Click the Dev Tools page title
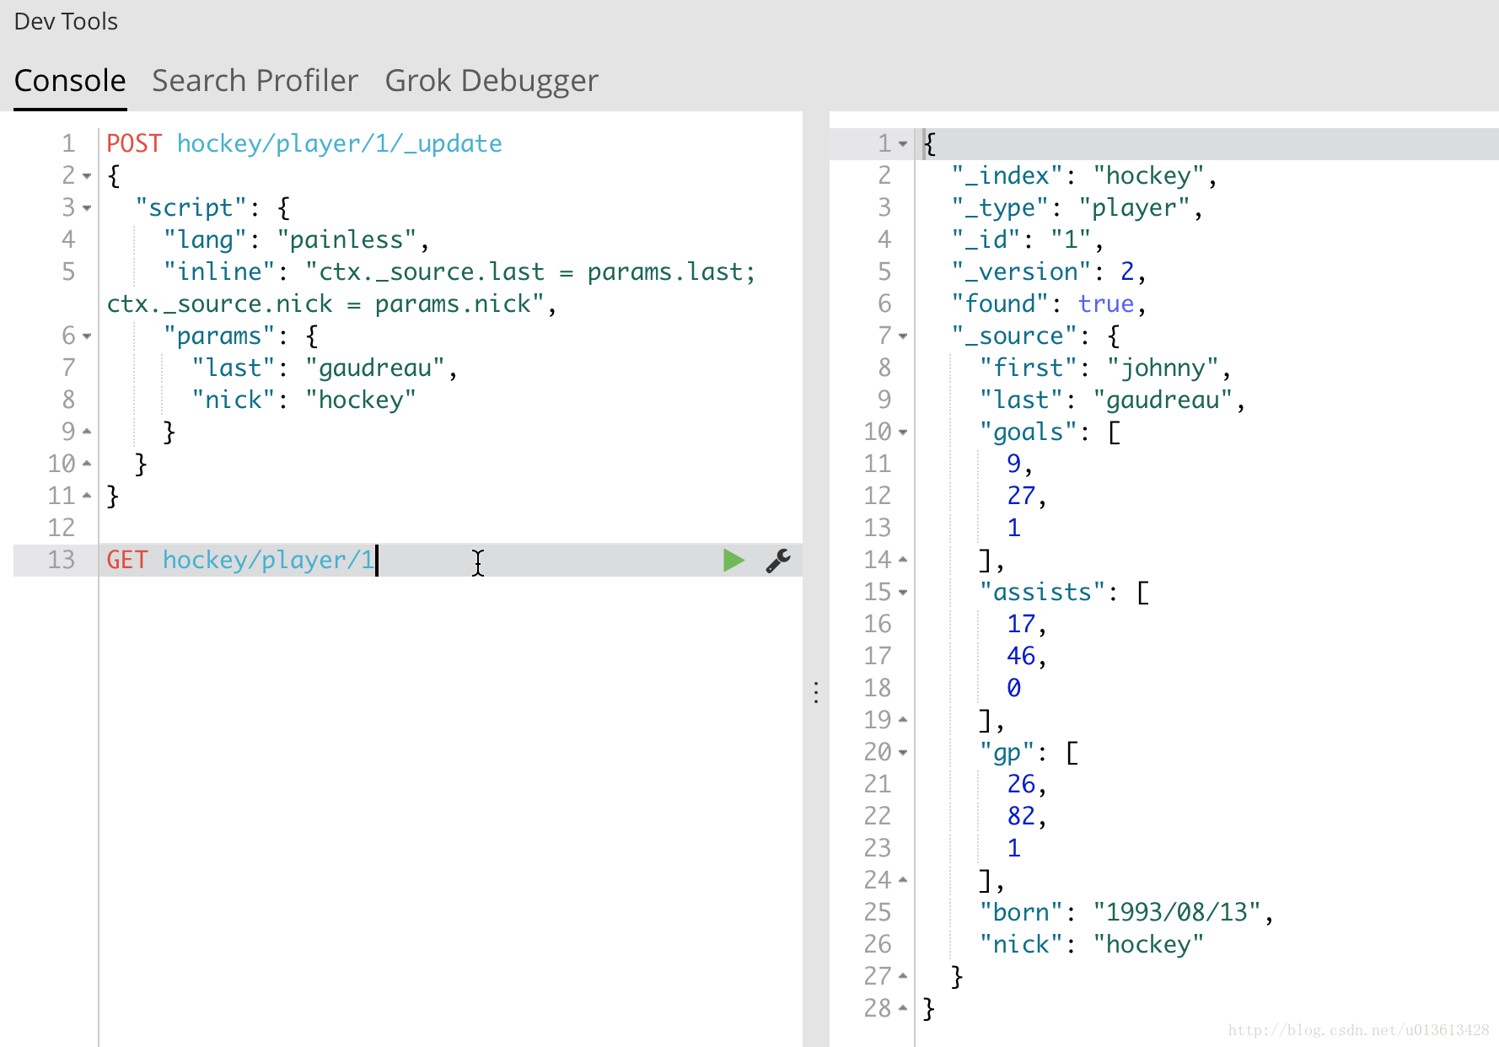1499x1047 pixels. tap(66, 21)
